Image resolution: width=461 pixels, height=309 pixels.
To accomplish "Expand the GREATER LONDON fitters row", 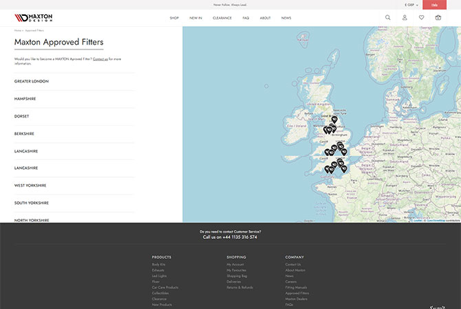I will [74, 81].
